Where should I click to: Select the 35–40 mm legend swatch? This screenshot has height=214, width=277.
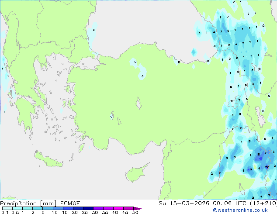pyautogui.click(x=108, y=208)
